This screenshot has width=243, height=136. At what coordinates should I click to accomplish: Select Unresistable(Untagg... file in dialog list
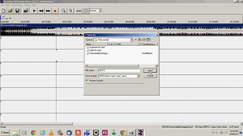(98, 53)
